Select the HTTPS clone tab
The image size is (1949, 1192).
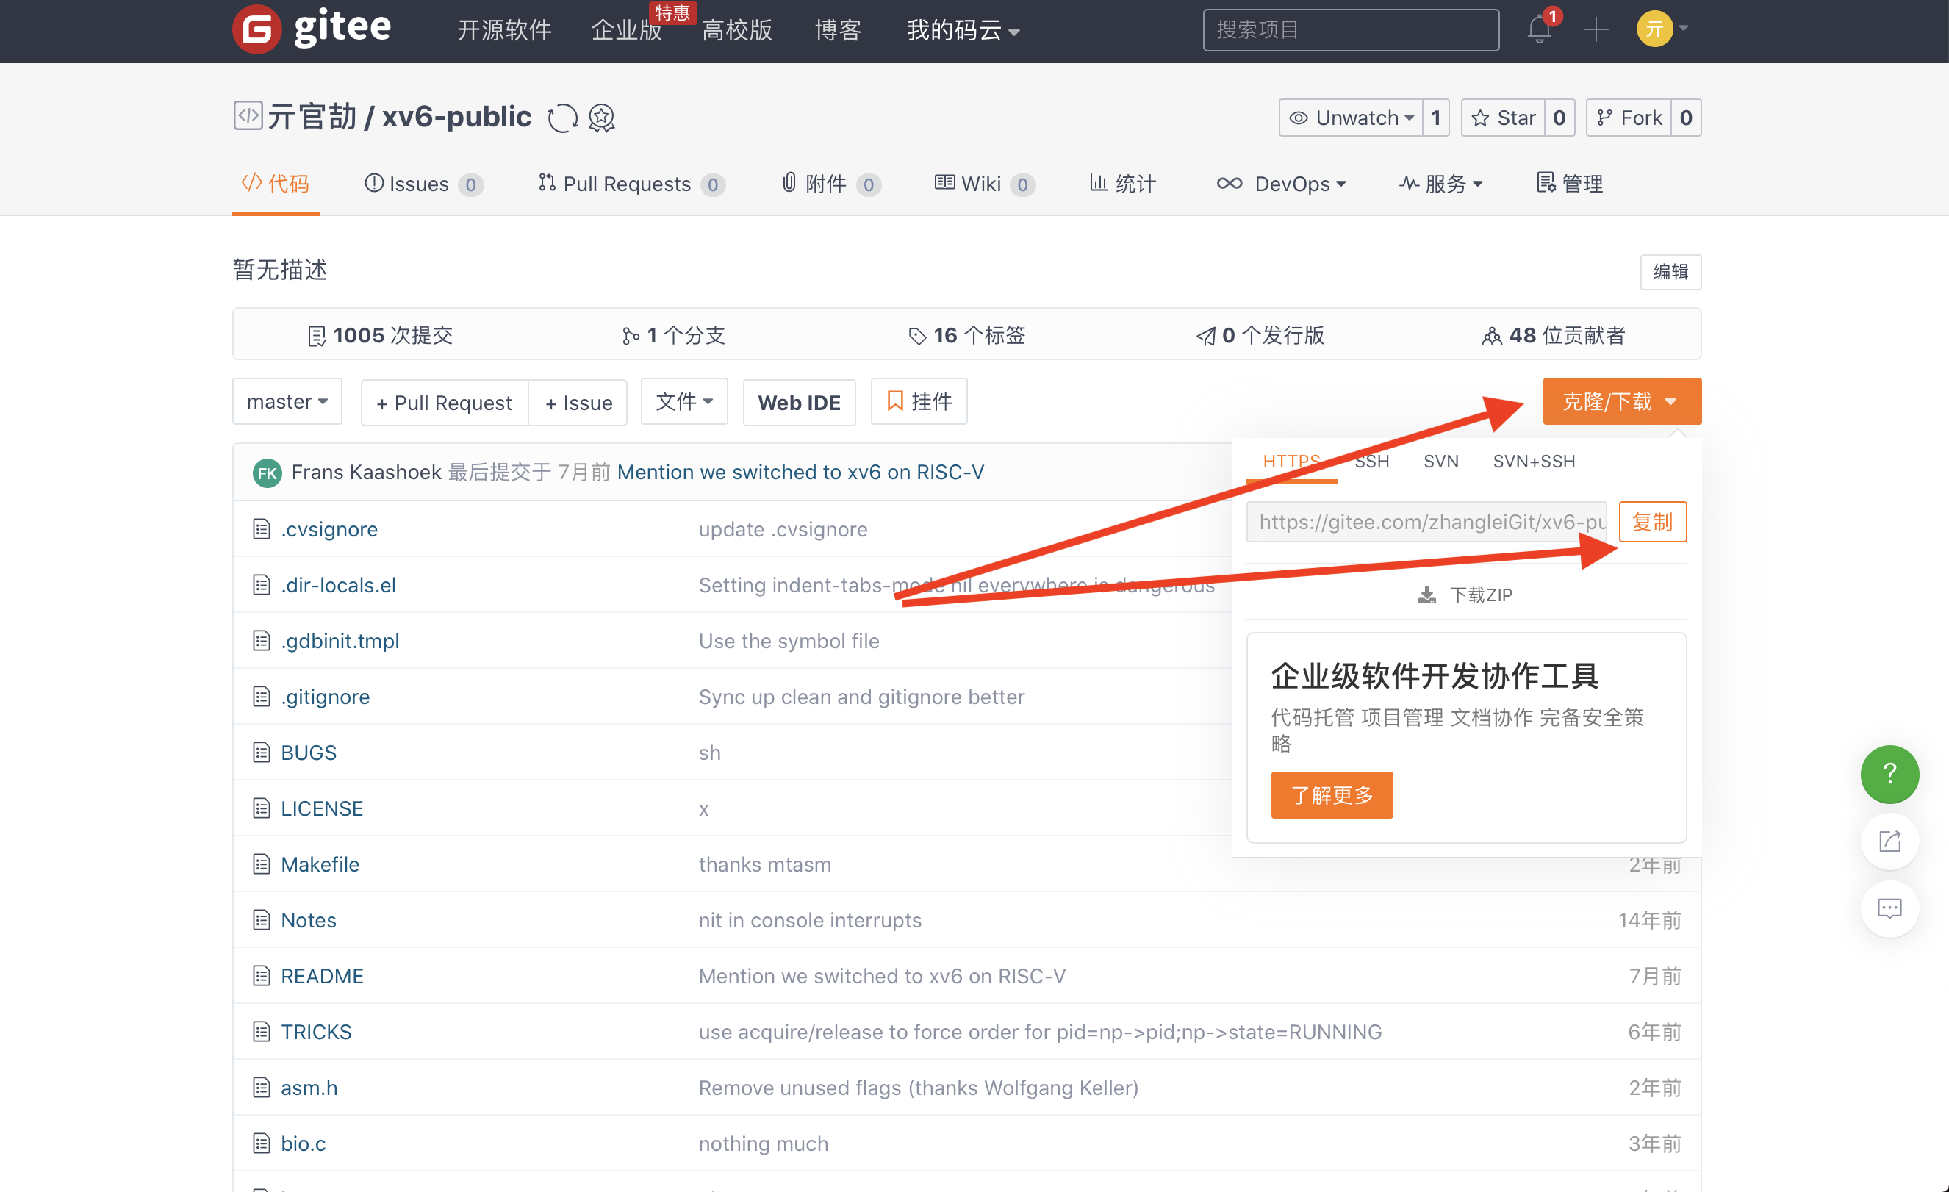pyautogui.click(x=1292, y=461)
